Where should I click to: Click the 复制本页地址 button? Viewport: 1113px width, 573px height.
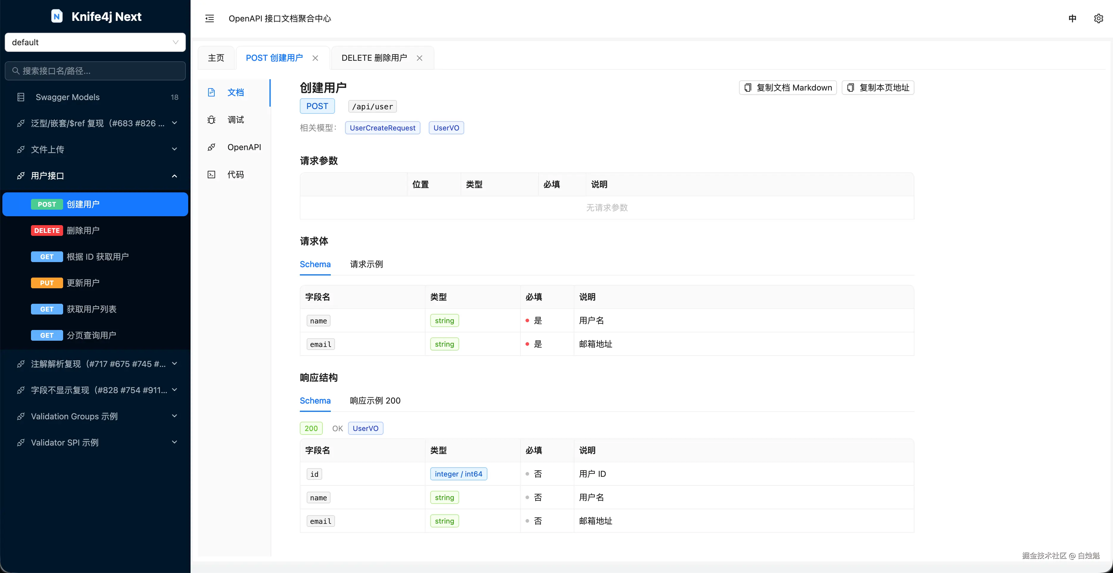(x=878, y=88)
